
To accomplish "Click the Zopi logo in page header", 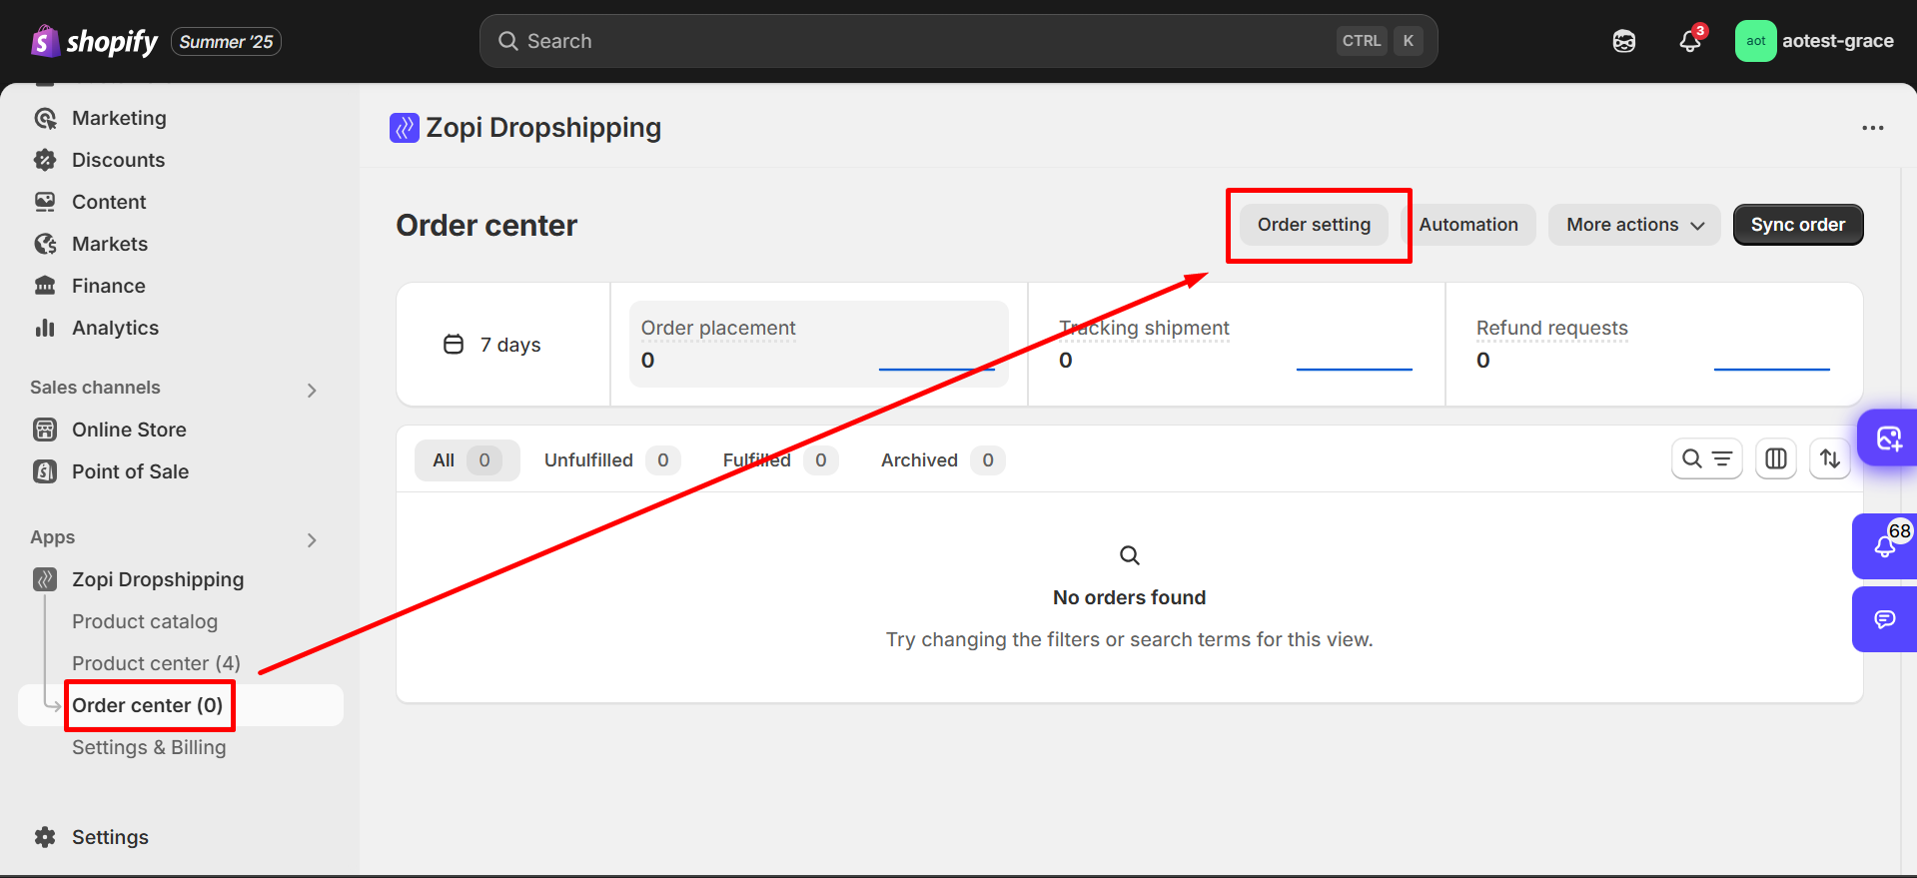I will [x=404, y=128].
